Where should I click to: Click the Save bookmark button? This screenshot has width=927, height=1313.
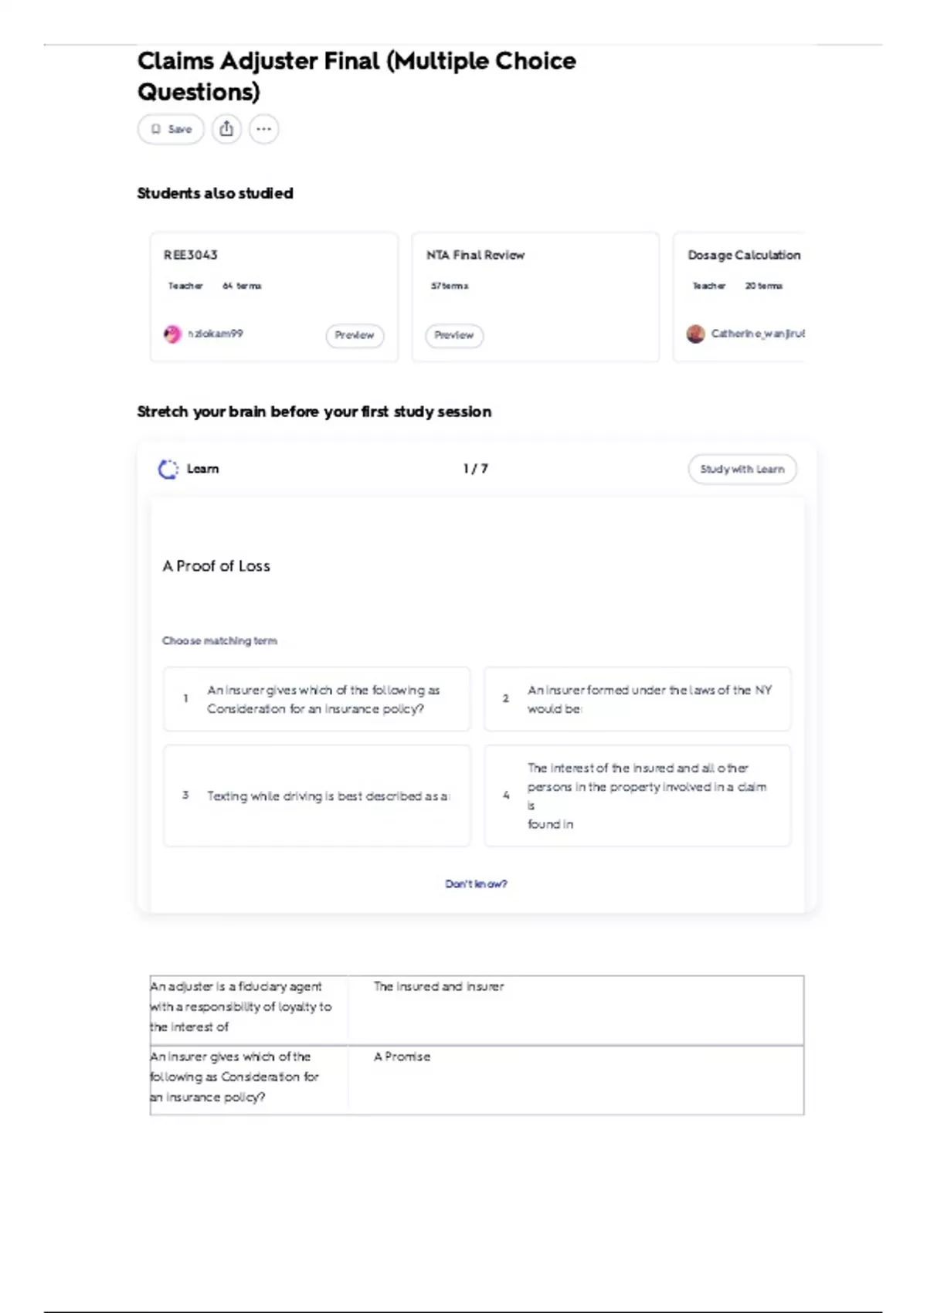[171, 129]
